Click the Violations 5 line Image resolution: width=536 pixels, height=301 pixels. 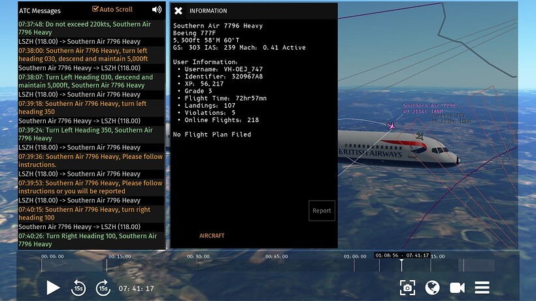(210, 112)
